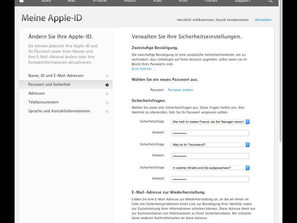Click the Passwort ändern link
Screen dimensions: 297x223
[181, 90]
